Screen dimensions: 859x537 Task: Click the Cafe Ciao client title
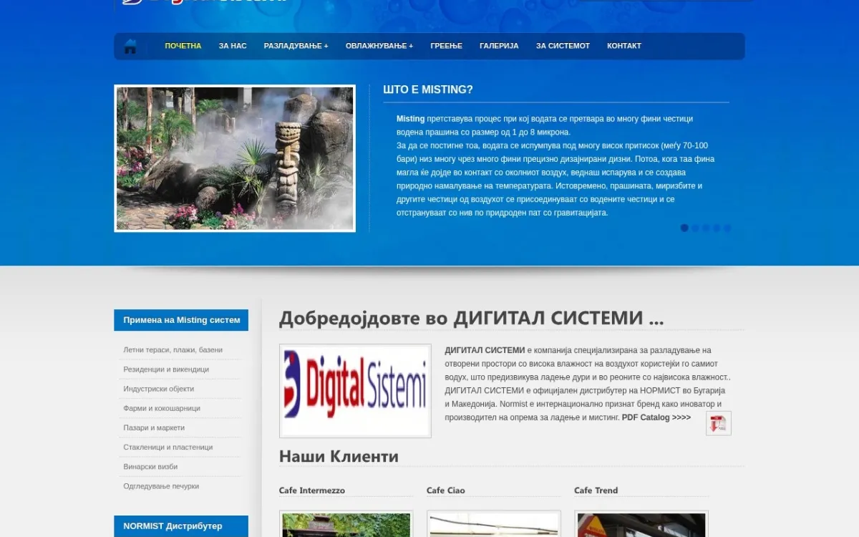(446, 490)
